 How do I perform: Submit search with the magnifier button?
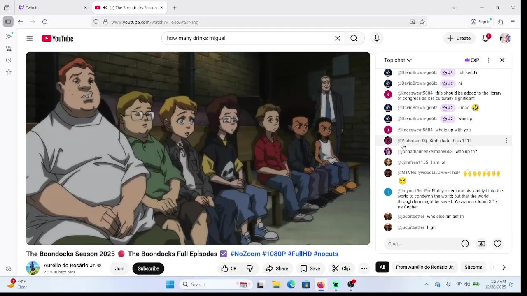tap(354, 38)
